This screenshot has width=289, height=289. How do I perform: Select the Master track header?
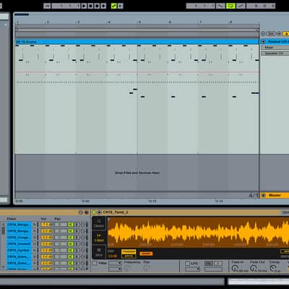(x=275, y=195)
